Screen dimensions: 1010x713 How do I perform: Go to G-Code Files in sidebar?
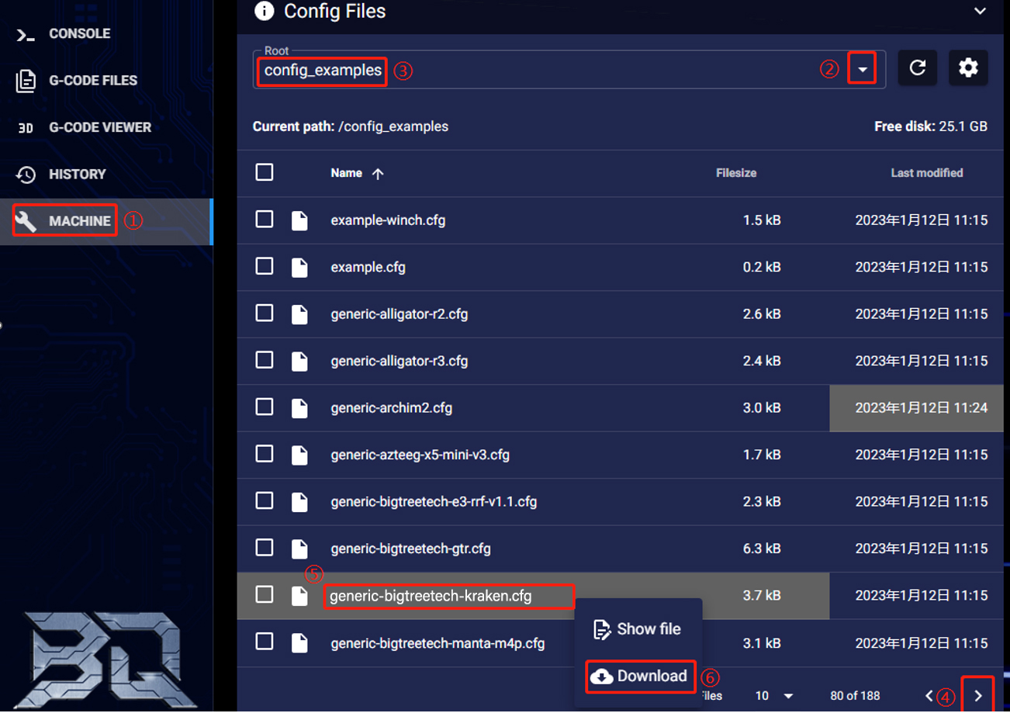(x=92, y=81)
